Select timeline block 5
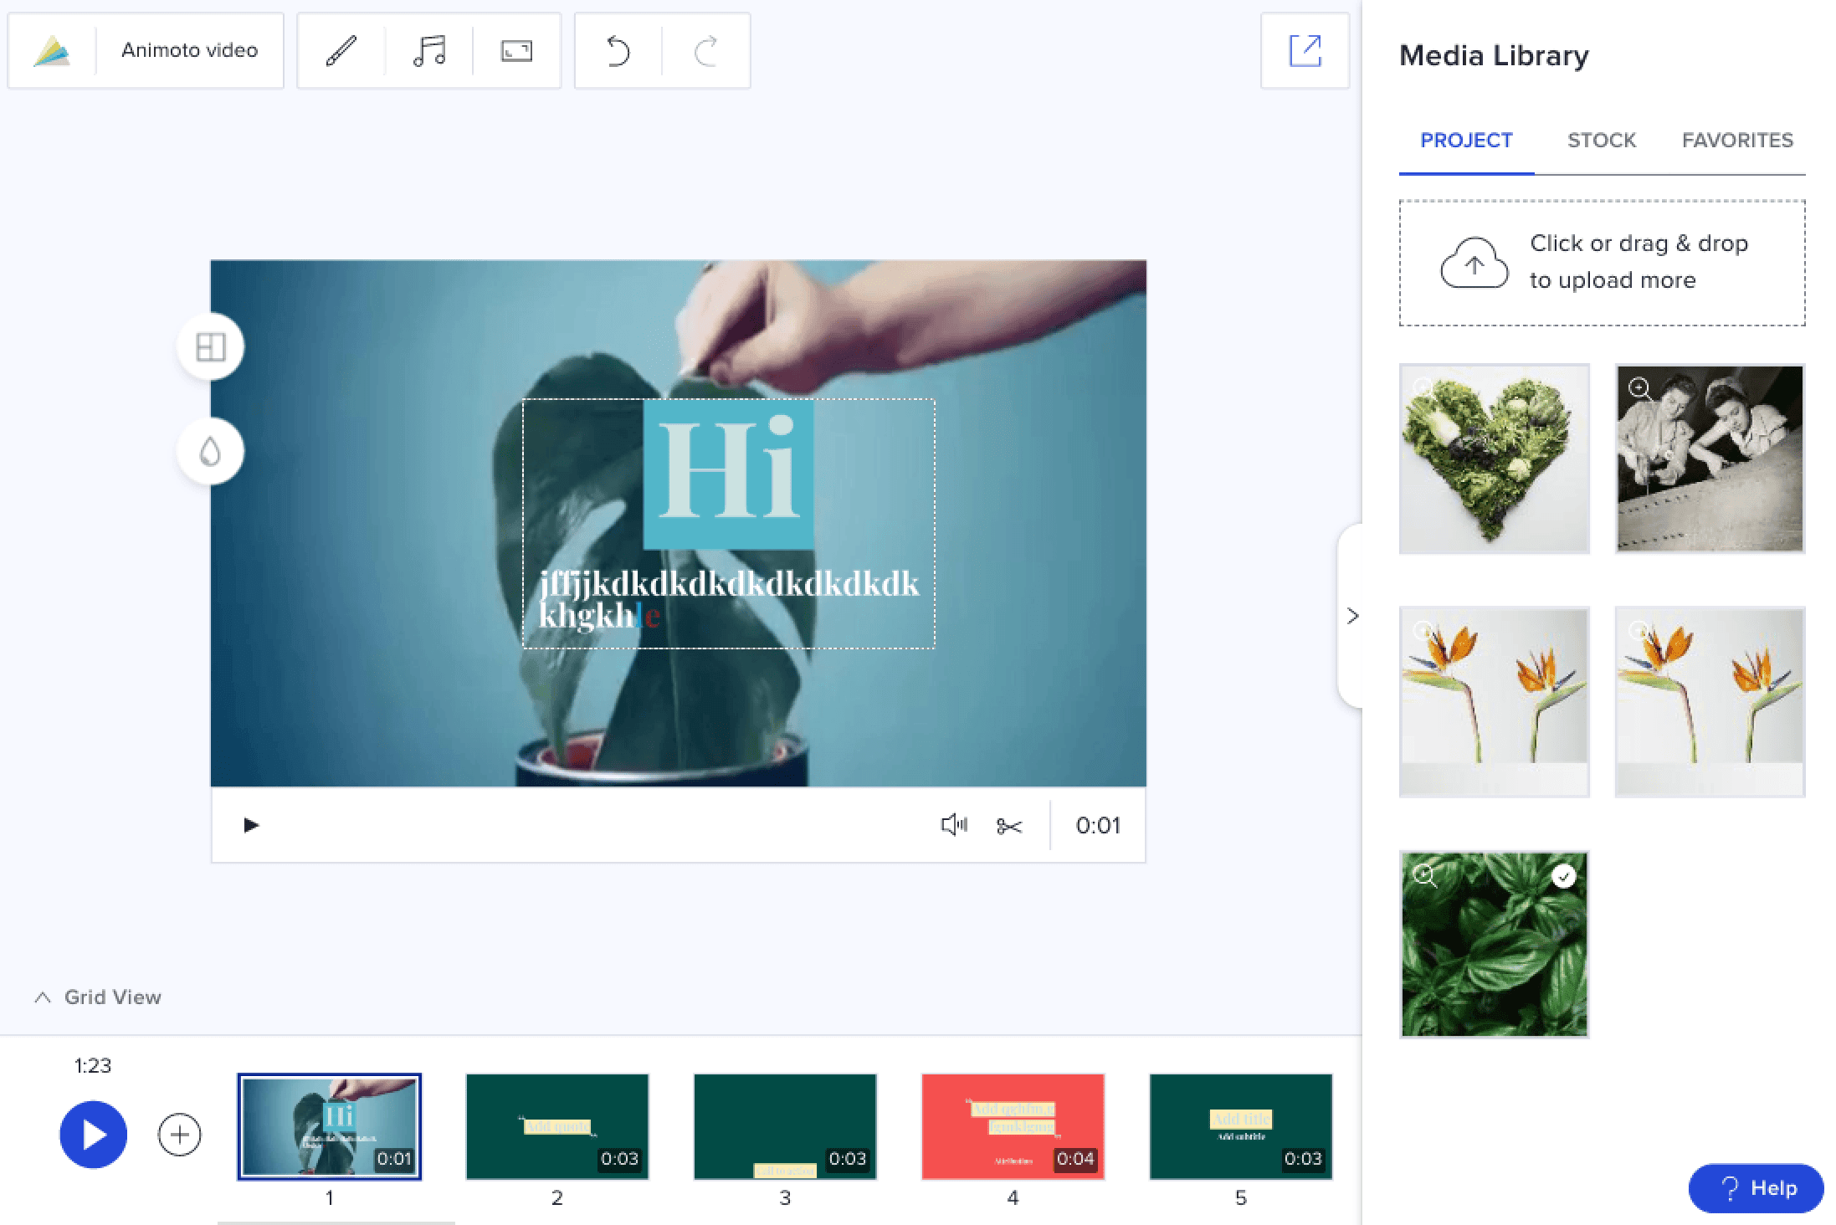Screen dimensions: 1836x1225 1241,1126
